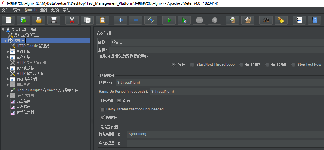Expand the 初始化数据 node
This screenshot has height=150, width=324.
click(8, 68)
